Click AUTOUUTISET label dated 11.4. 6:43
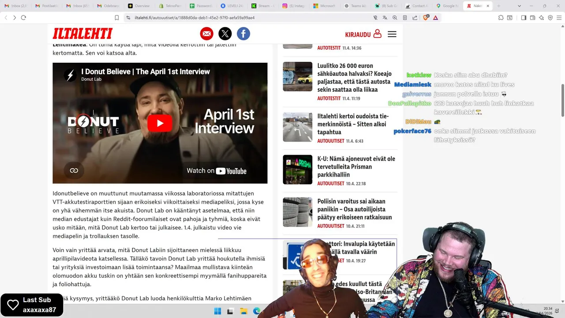This screenshot has height=318, width=565. point(331,141)
